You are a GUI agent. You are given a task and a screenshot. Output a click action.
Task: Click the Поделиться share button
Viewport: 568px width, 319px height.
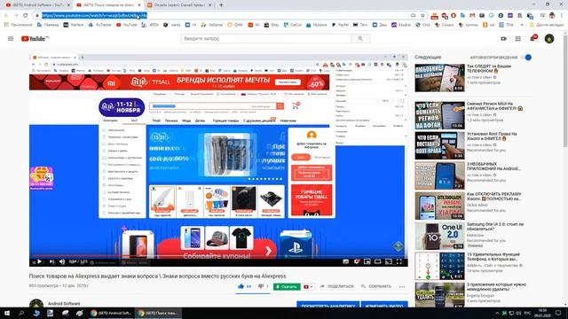[336, 286]
